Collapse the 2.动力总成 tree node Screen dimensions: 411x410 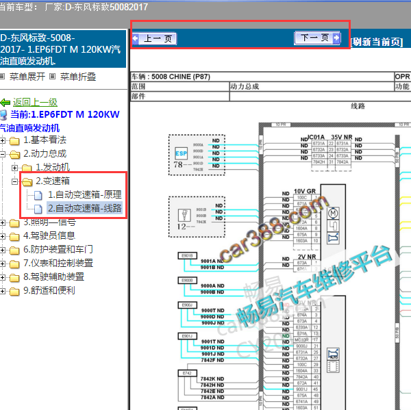2,154
